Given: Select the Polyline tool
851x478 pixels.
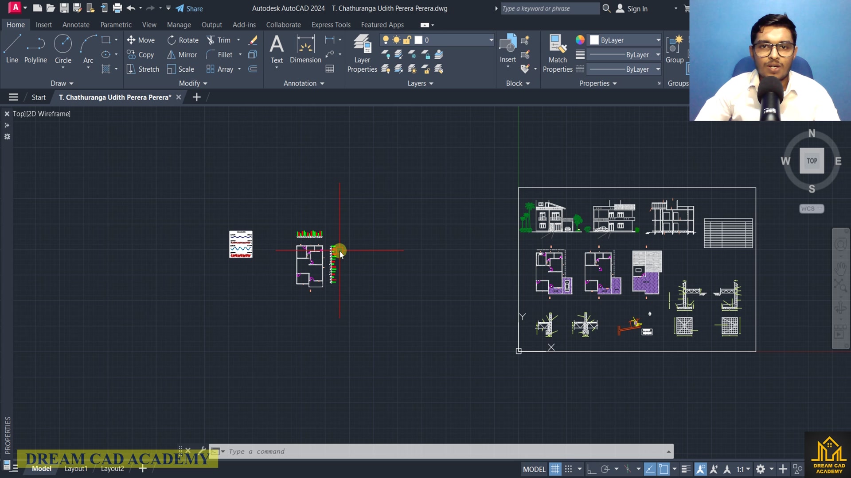Looking at the screenshot, I should point(35,49).
